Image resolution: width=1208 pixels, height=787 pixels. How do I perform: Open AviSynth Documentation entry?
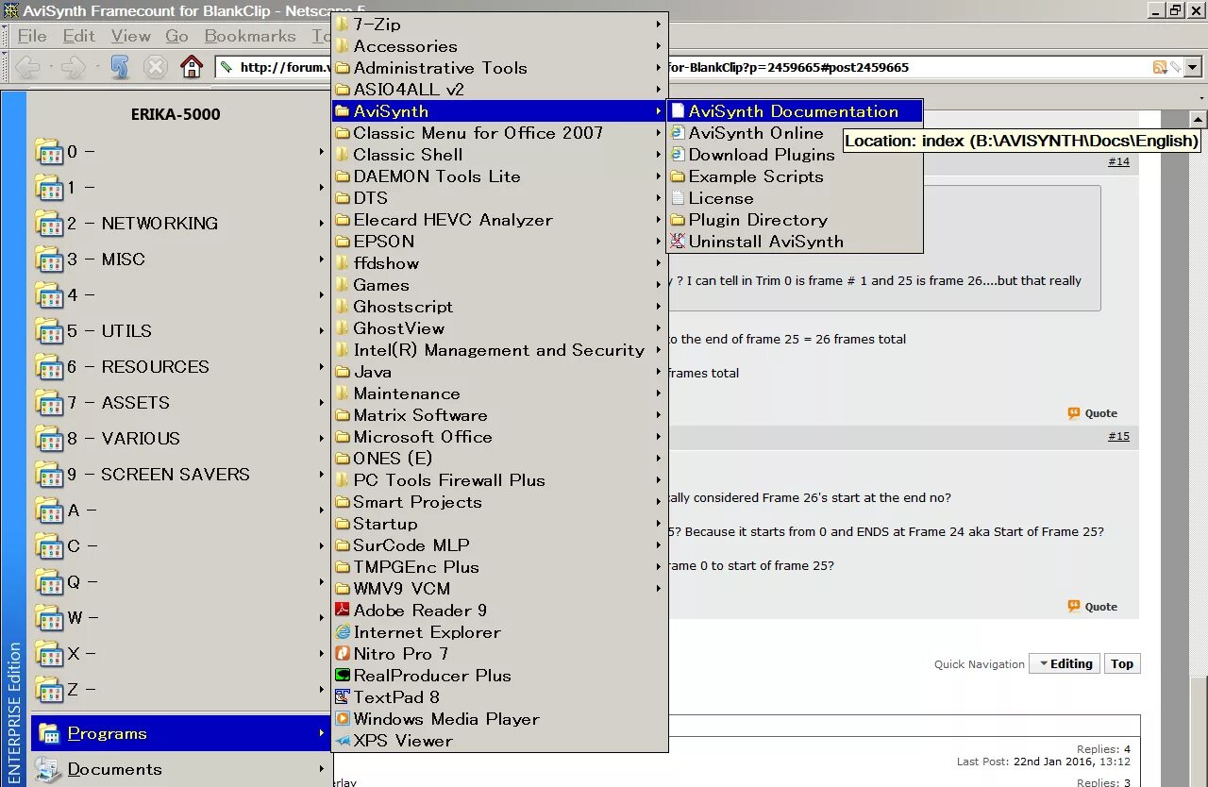(x=795, y=111)
